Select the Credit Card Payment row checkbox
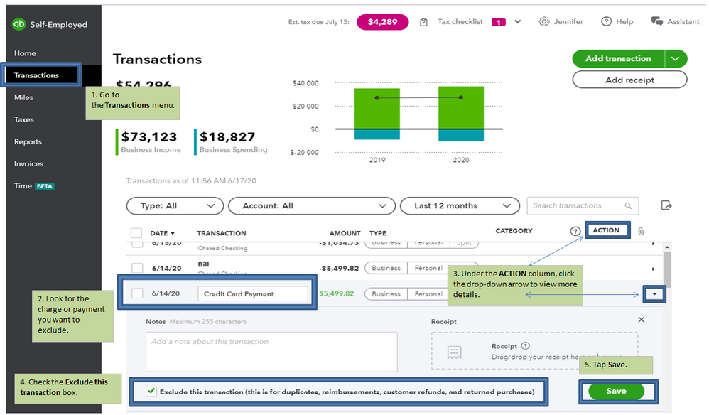 coord(137,293)
